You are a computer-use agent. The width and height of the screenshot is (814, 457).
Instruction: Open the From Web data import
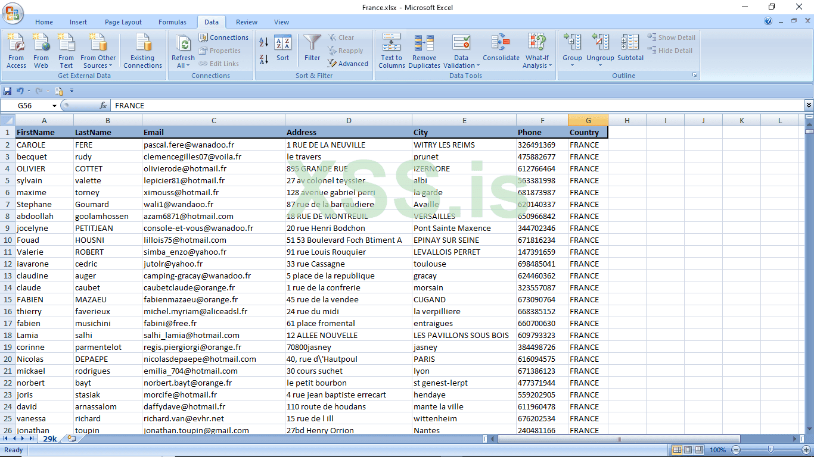(41, 50)
